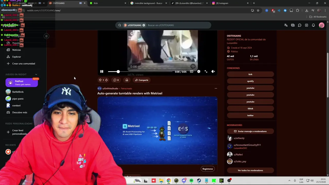Open Reddit notifications bell

click(x=313, y=25)
